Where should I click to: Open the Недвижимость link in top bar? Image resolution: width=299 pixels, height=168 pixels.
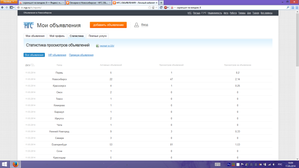(x=215, y=13)
